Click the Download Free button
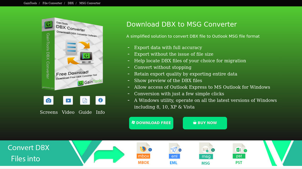 (151, 123)
